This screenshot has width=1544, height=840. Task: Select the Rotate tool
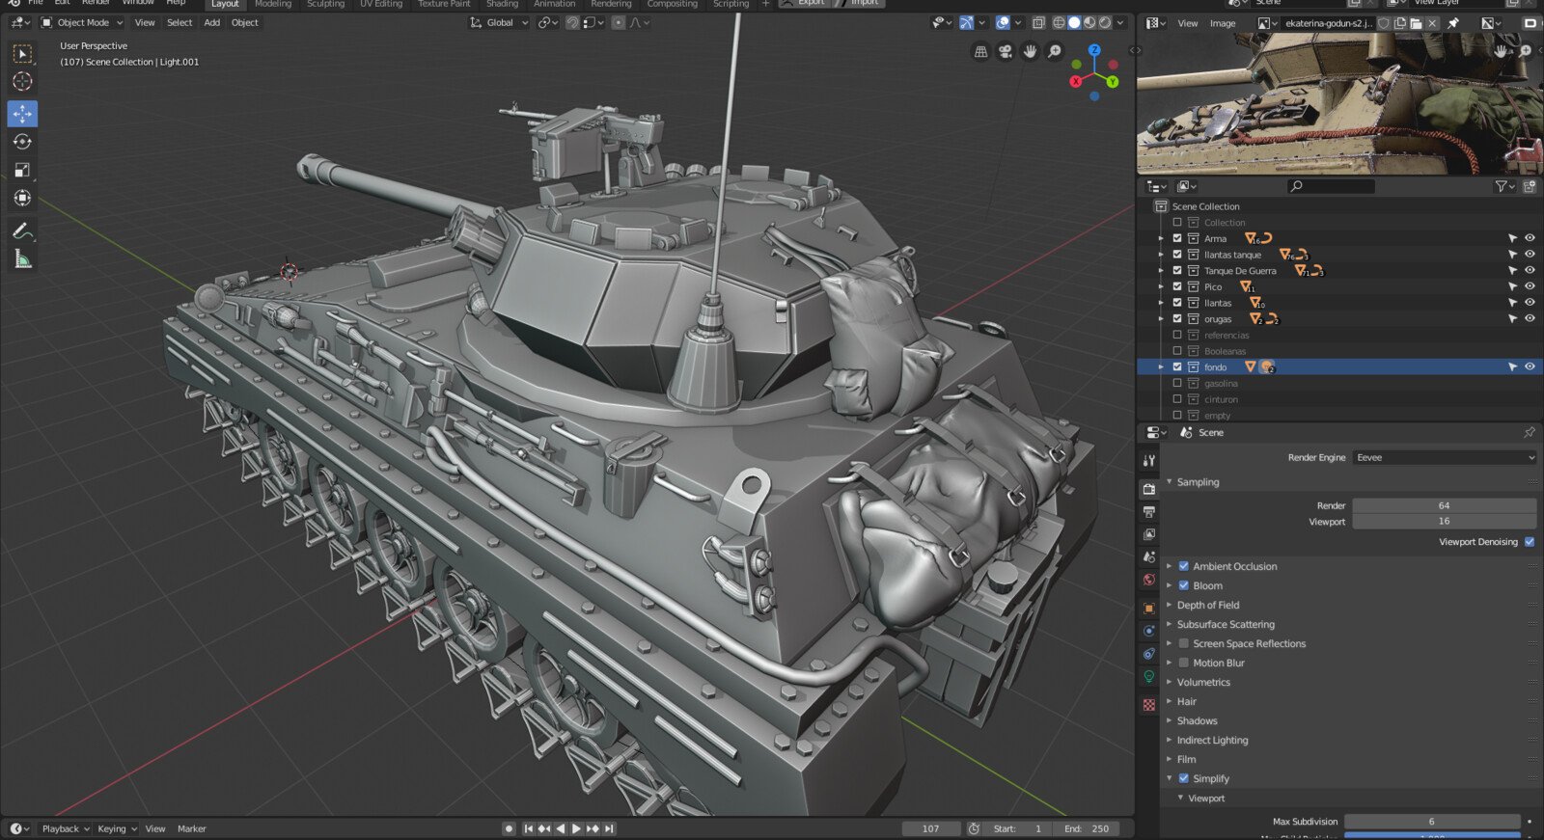point(22,142)
